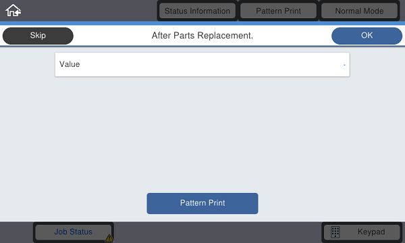Click the After Parts Replacement title
The height and width of the screenshot is (243, 405).
pos(202,36)
